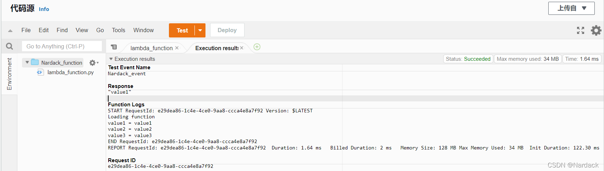Click the Time: 1.64 ms badge
Image resolution: width=604 pixels, height=171 pixels.
pyautogui.click(x=582, y=59)
